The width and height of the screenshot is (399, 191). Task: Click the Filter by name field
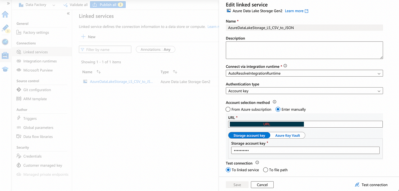105,49
